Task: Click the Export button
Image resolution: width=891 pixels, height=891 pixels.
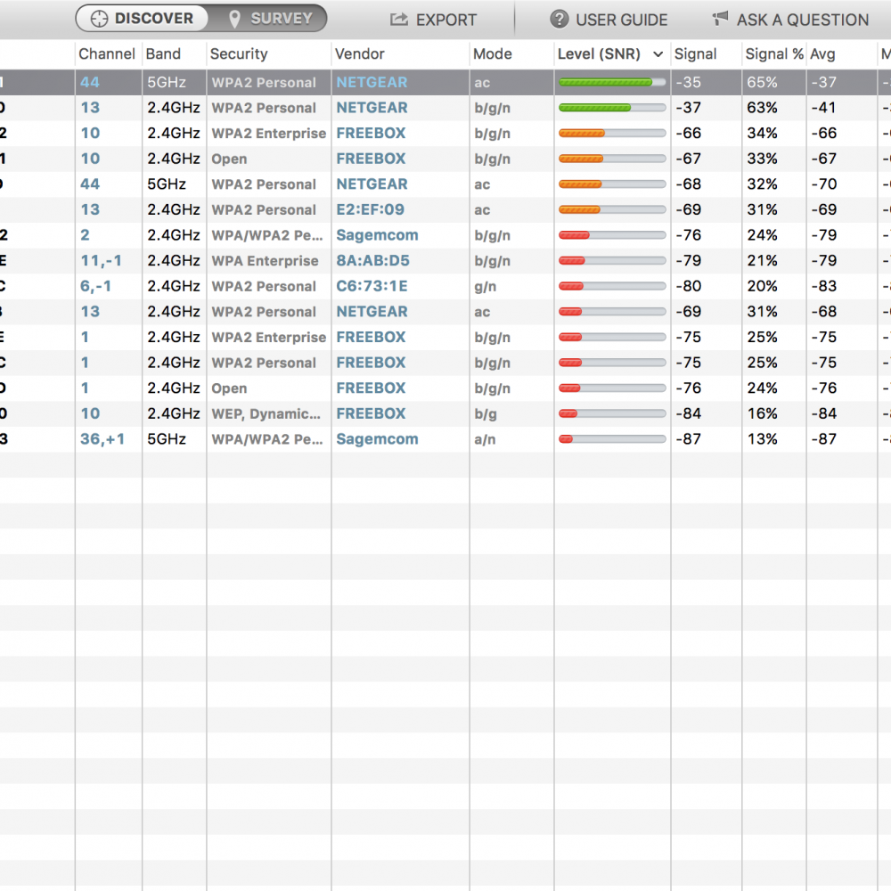Action: coord(433,20)
